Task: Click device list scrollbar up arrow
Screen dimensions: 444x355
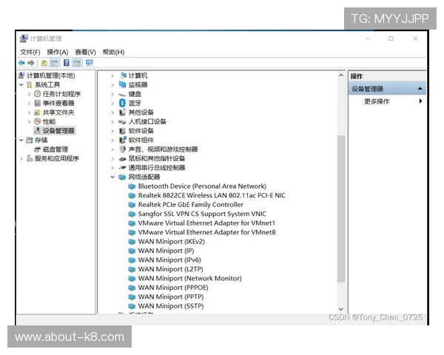Action: [341, 75]
